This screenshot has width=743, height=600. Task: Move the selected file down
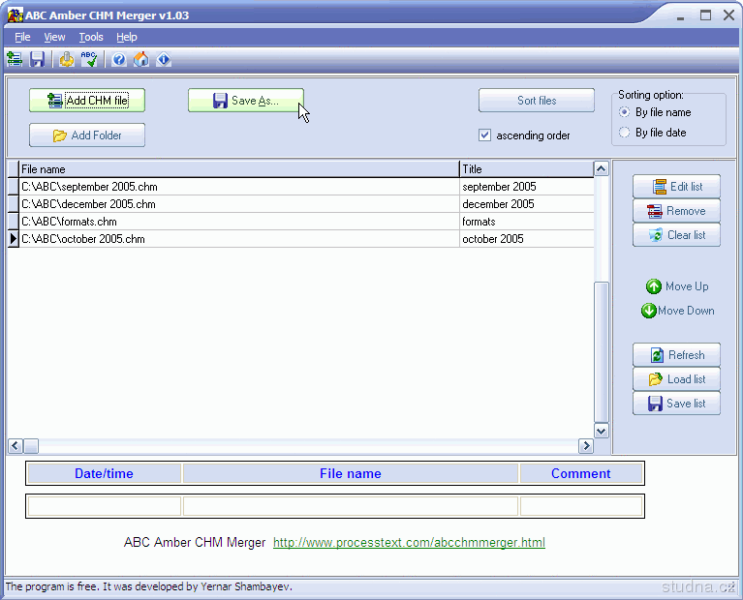pos(676,311)
